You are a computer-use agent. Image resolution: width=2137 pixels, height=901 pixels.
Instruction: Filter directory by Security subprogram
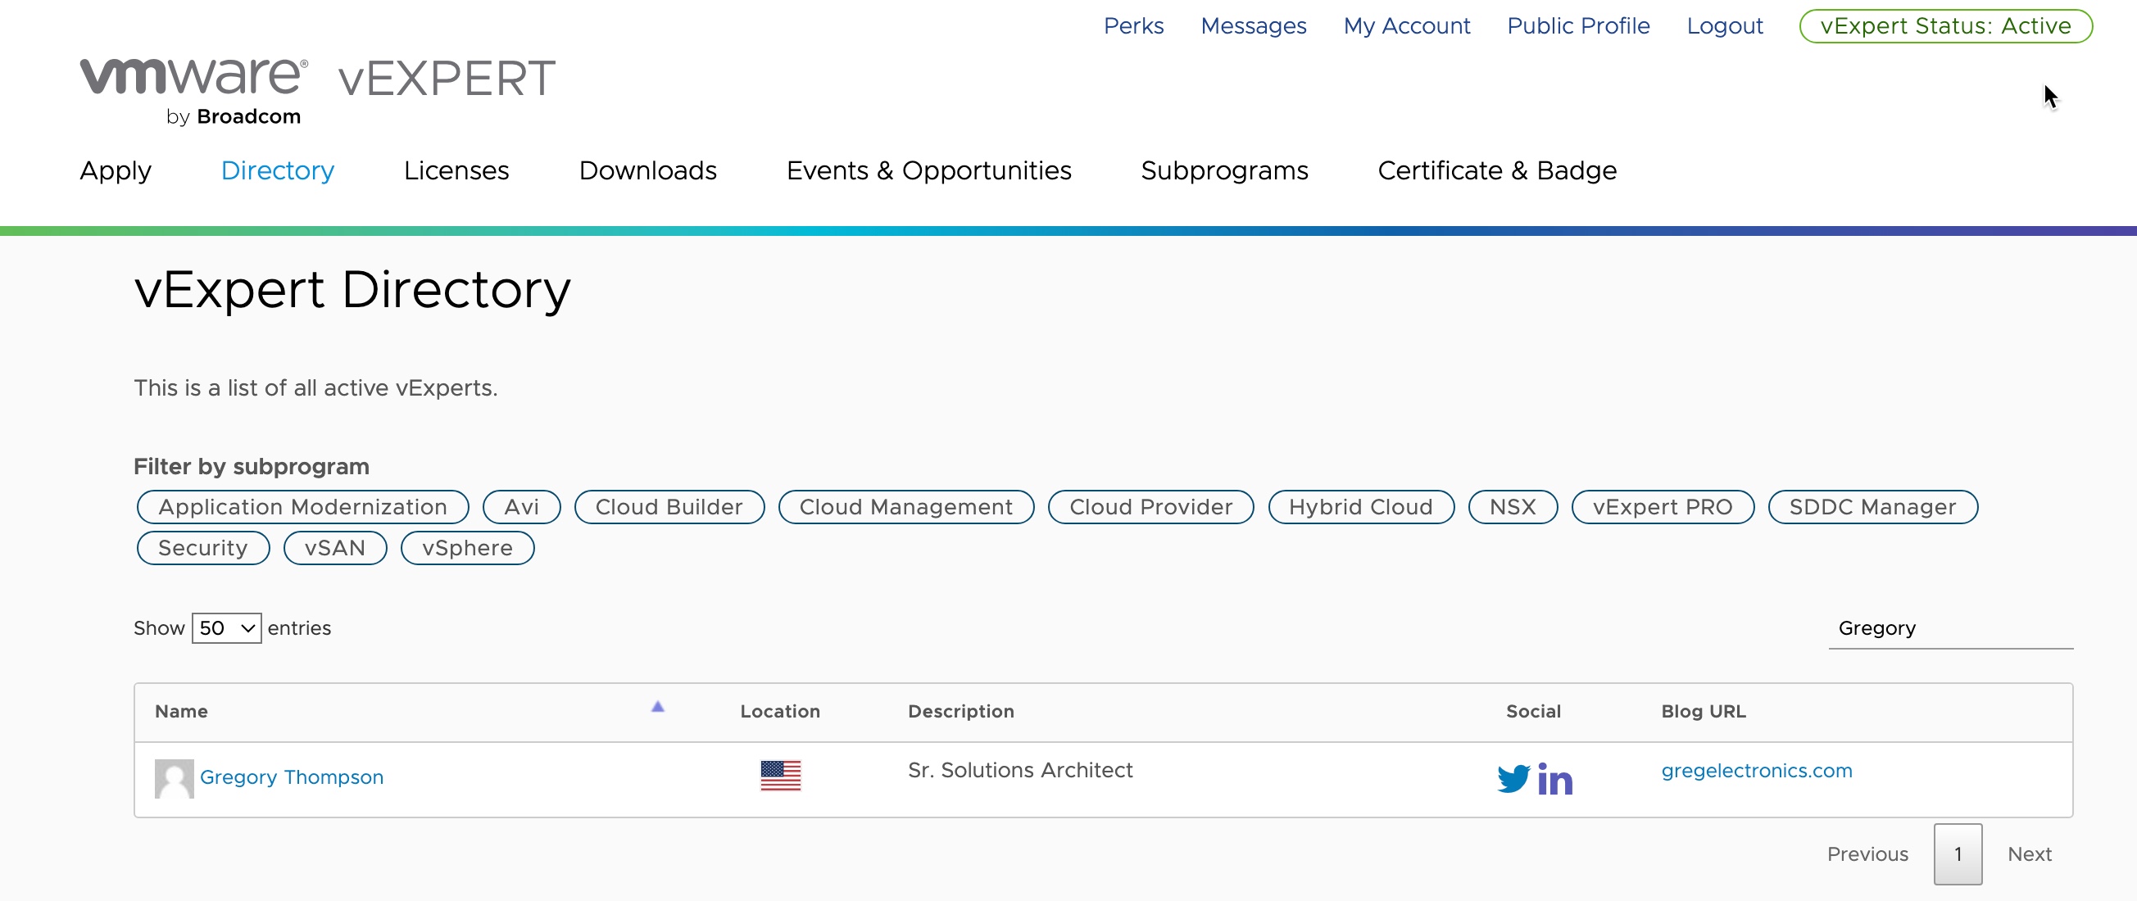(203, 548)
